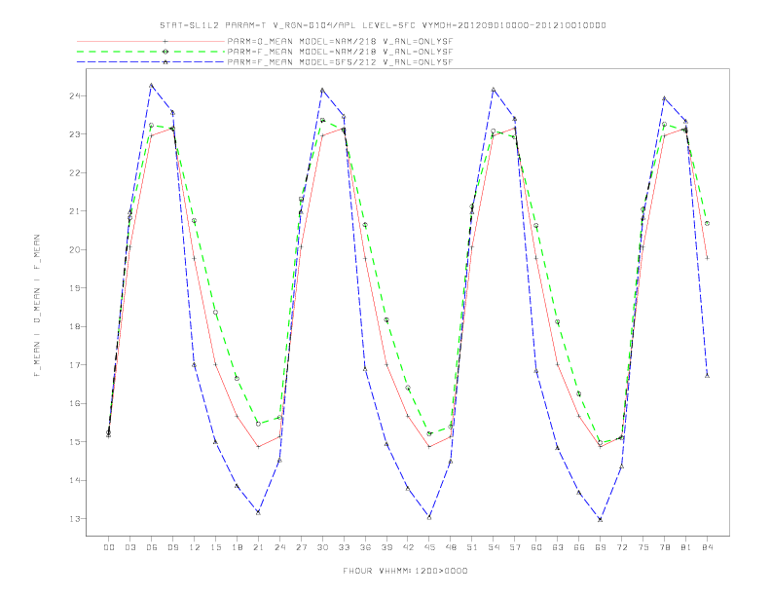Click y-axis tick label 22
Image resolution: width=771 pixels, height=596 pixels.
coord(75,172)
